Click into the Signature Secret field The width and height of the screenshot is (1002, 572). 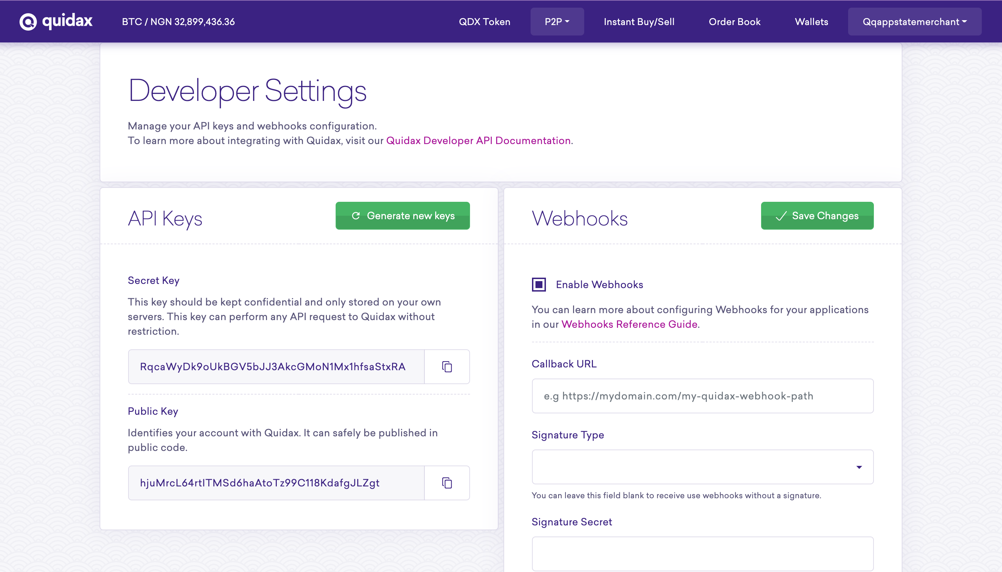702,553
